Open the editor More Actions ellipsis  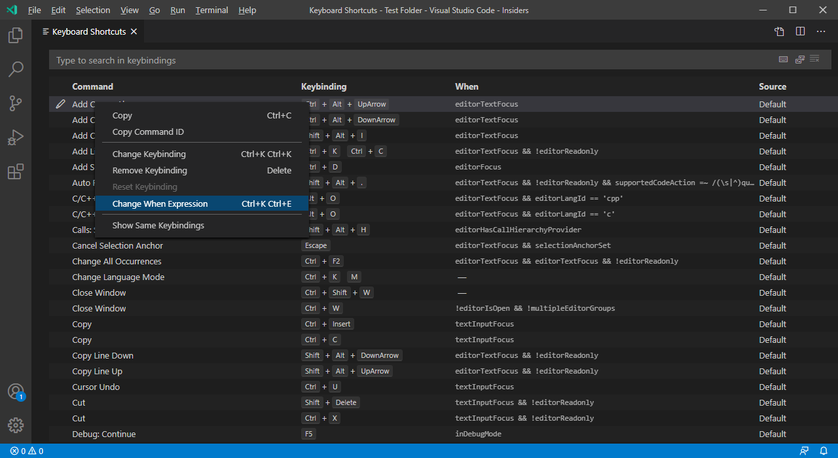(x=821, y=31)
